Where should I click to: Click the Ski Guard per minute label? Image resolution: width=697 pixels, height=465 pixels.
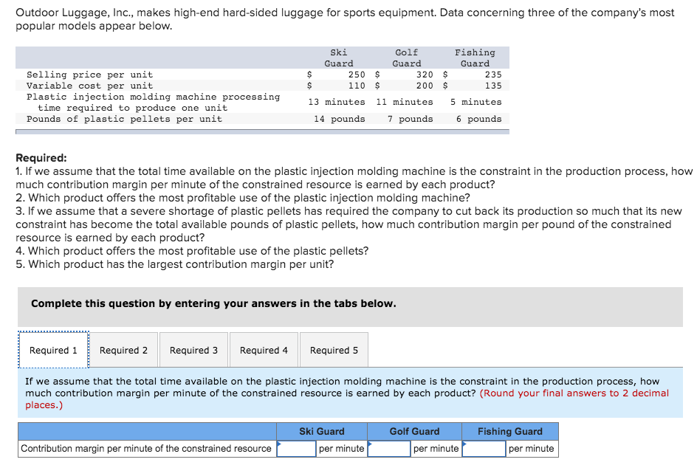click(x=341, y=448)
